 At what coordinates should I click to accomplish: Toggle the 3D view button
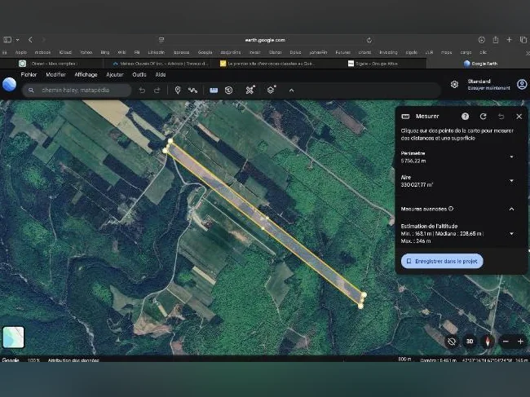click(470, 342)
